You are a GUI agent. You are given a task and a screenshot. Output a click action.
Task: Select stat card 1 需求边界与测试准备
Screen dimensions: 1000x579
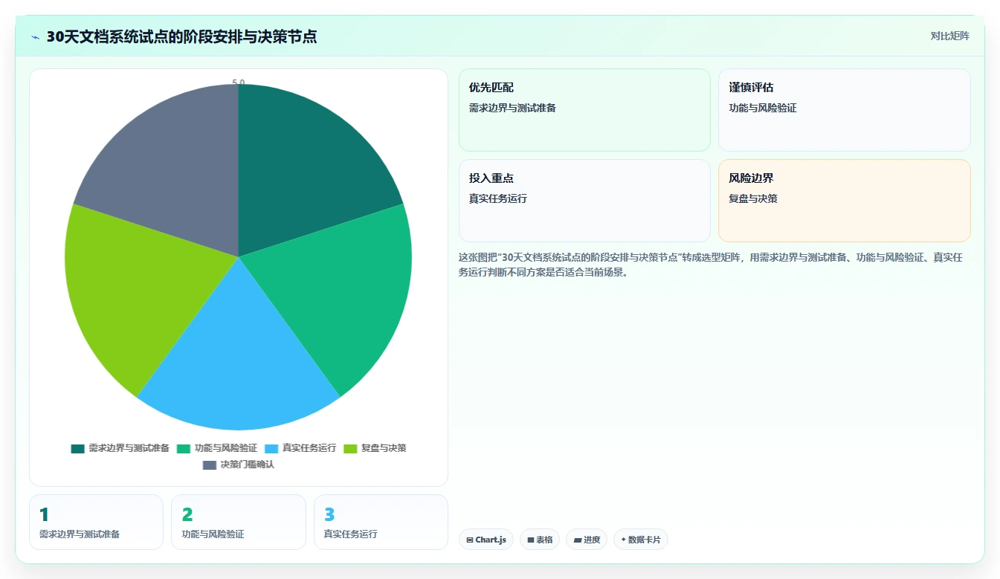click(x=96, y=522)
